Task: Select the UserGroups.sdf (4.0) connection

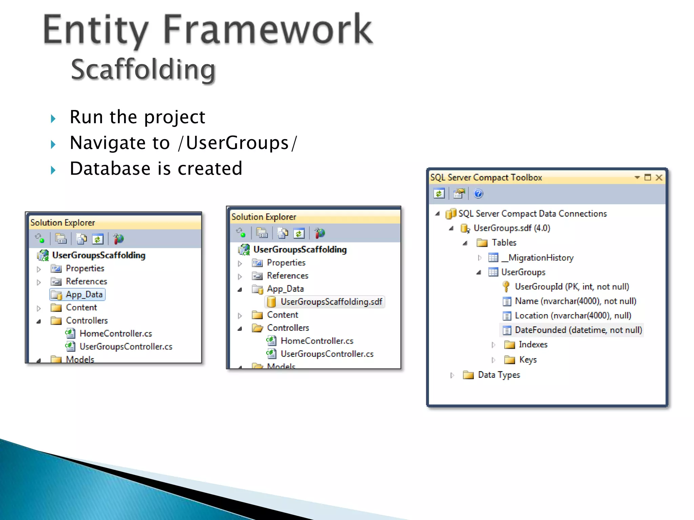Action: point(511,228)
